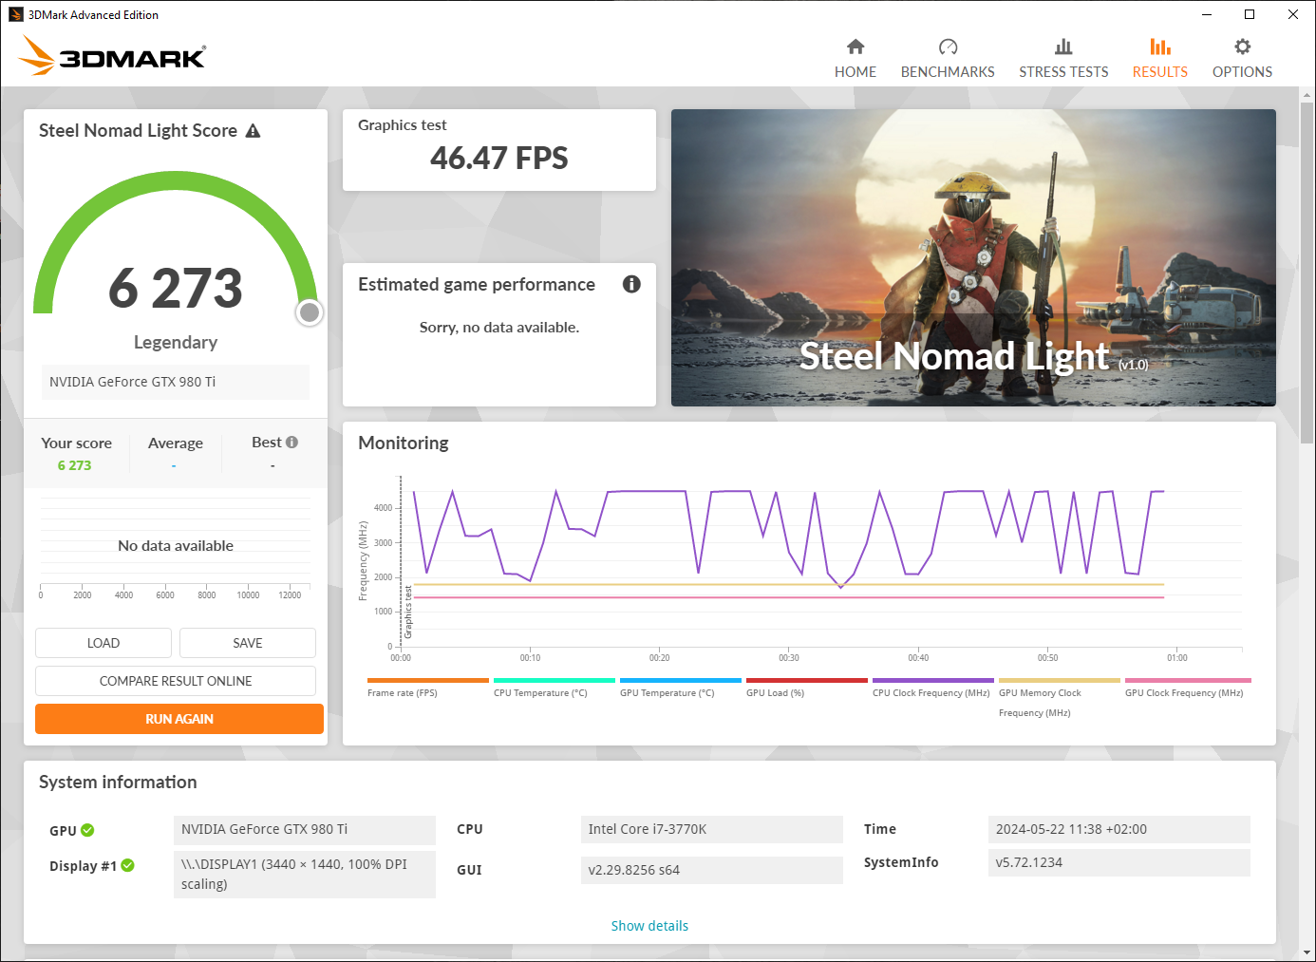1316x962 pixels.
Task: Click the Benchmarks gauge icon
Action: pyautogui.click(x=948, y=47)
